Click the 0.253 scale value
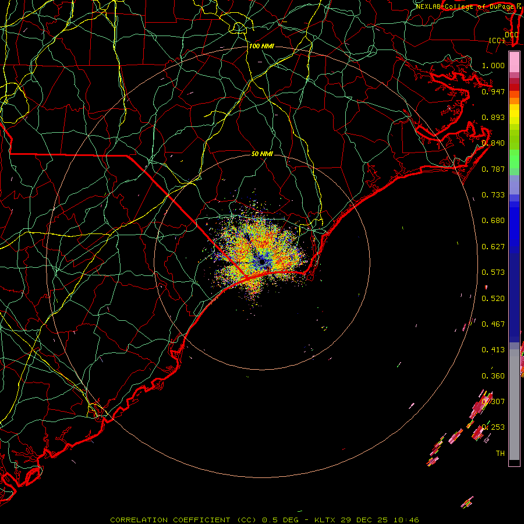 coord(493,427)
